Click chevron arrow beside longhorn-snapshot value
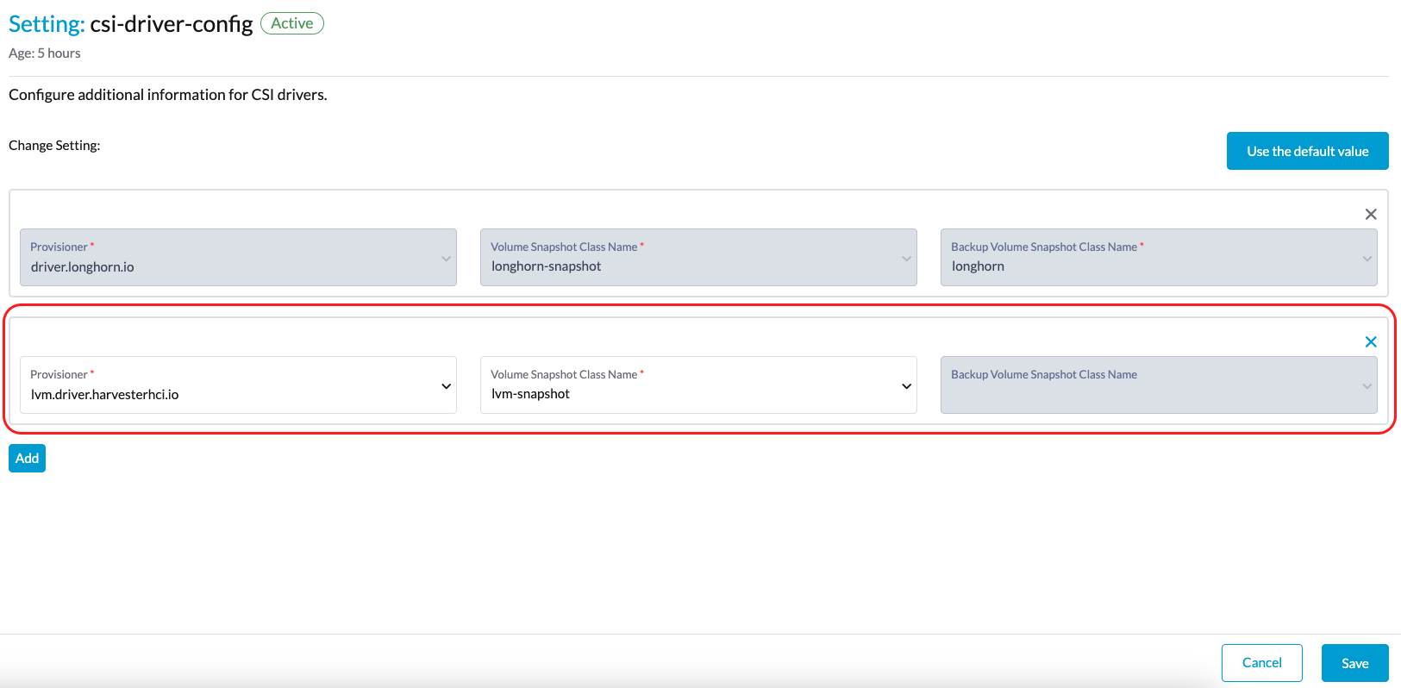Screen dimensions: 1401x688 pos(906,259)
